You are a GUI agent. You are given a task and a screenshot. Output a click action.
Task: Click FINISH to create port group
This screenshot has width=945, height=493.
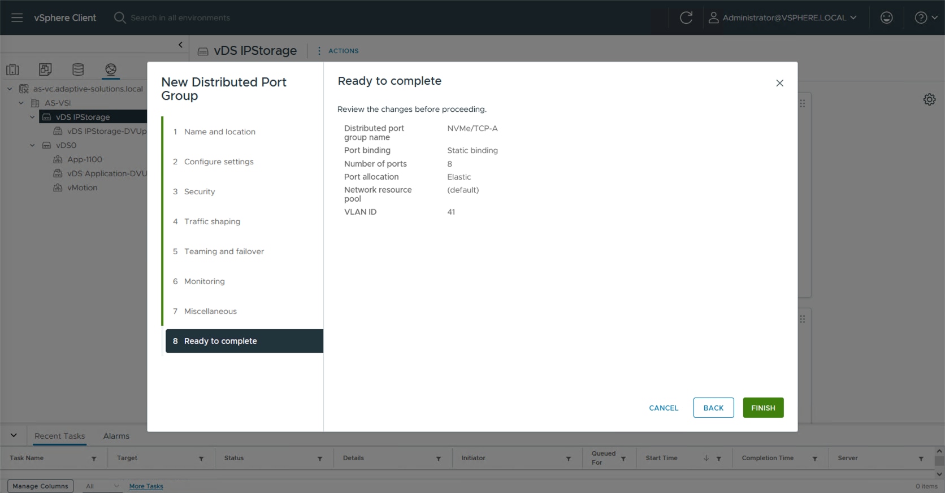[x=763, y=408]
